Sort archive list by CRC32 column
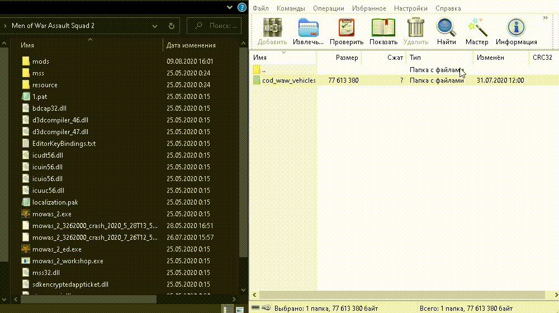 click(543, 58)
